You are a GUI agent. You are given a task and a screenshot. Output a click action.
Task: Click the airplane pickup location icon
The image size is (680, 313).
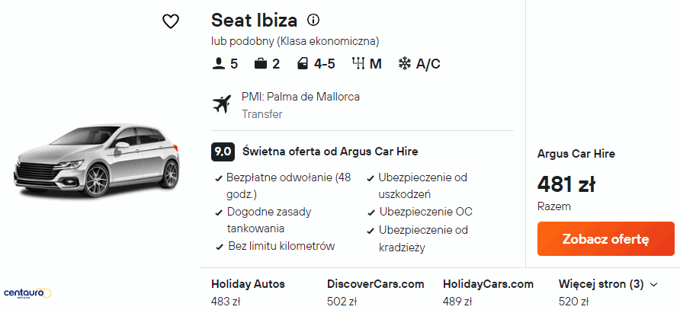pyautogui.click(x=222, y=104)
